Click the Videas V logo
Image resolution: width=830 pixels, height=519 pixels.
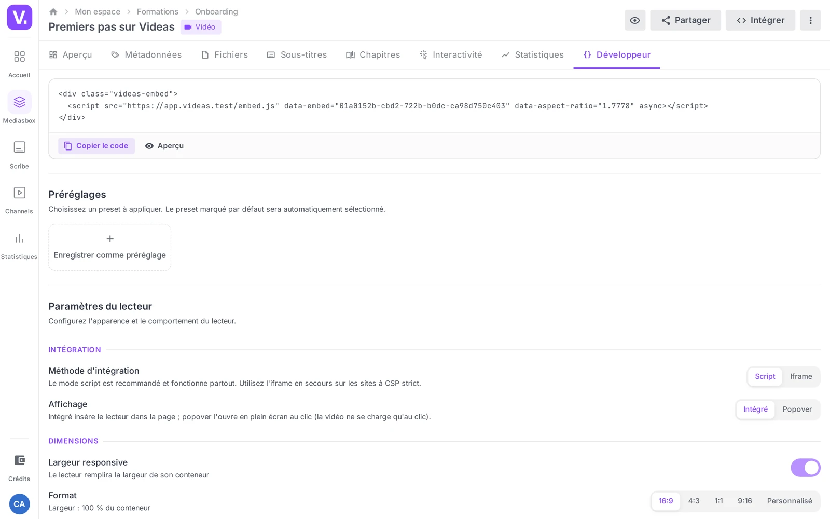point(19,17)
